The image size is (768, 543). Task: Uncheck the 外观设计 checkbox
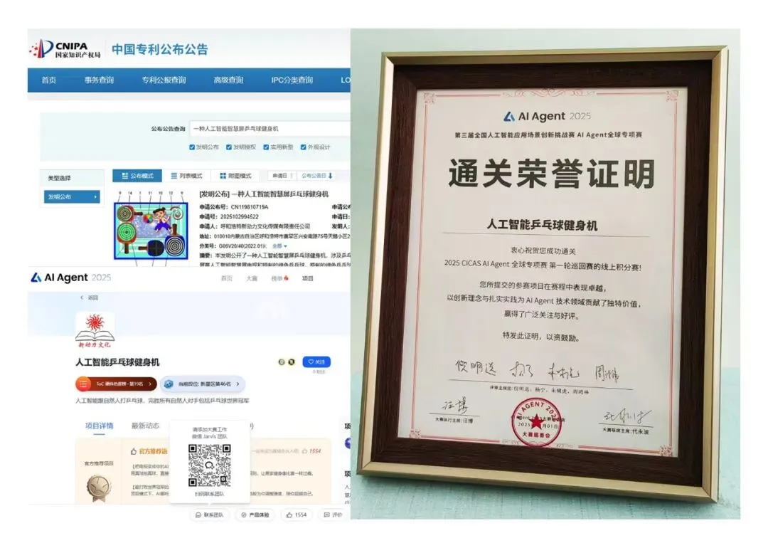click(303, 147)
